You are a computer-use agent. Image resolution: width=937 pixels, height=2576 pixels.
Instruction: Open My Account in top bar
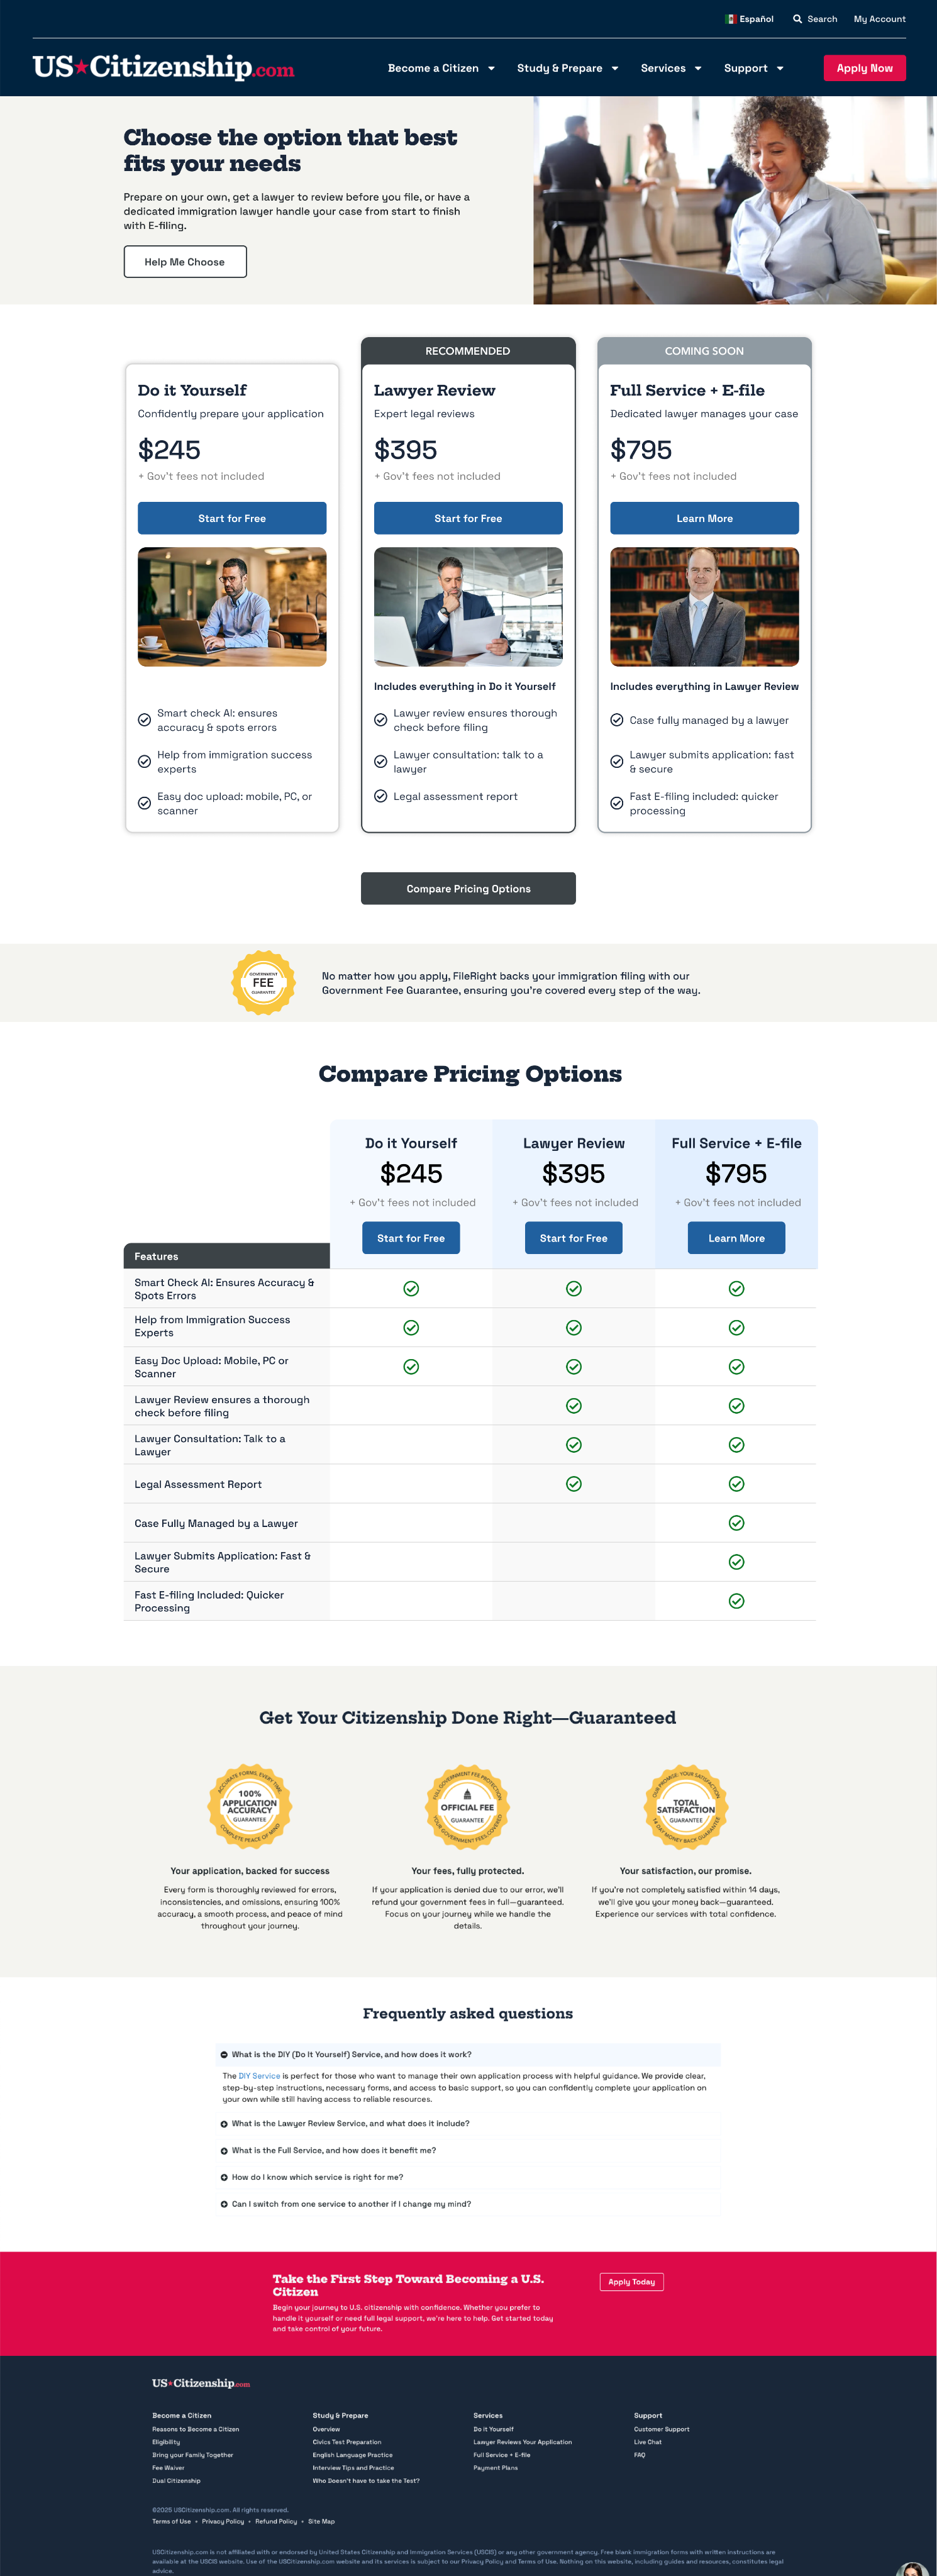coord(879,19)
